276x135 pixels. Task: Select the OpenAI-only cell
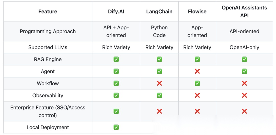click(x=244, y=47)
